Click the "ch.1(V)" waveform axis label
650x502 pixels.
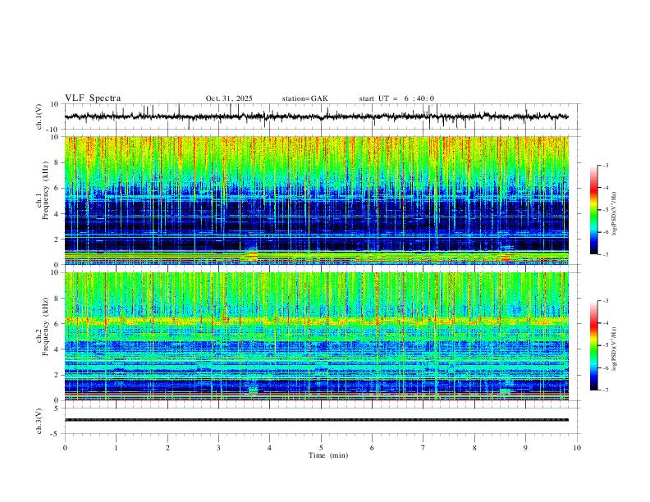(39, 116)
